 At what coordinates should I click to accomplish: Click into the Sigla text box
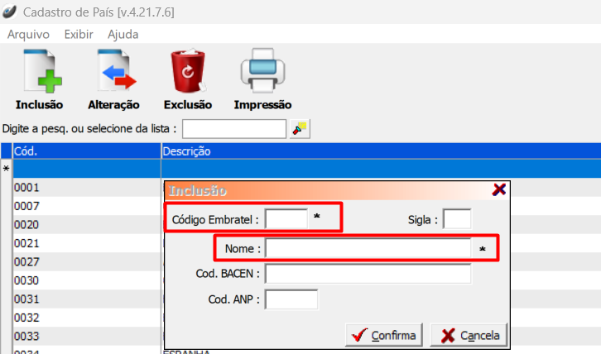(457, 218)
